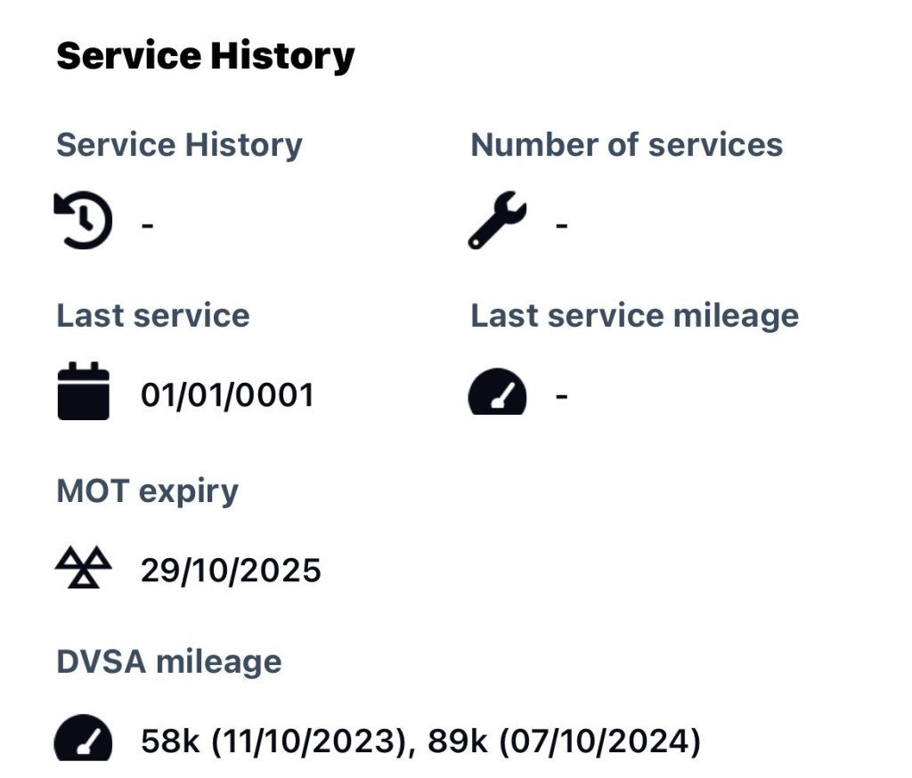Click the MOT triangles icon

click(83, 567)
